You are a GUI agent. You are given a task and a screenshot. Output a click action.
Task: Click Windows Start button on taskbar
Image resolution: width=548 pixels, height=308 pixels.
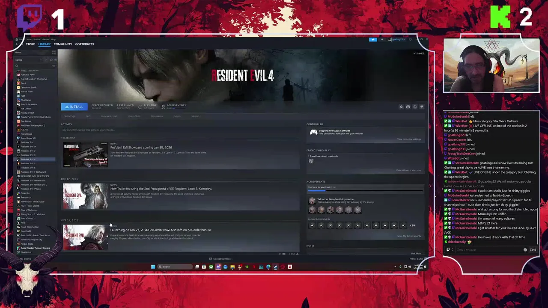(153, 267)
